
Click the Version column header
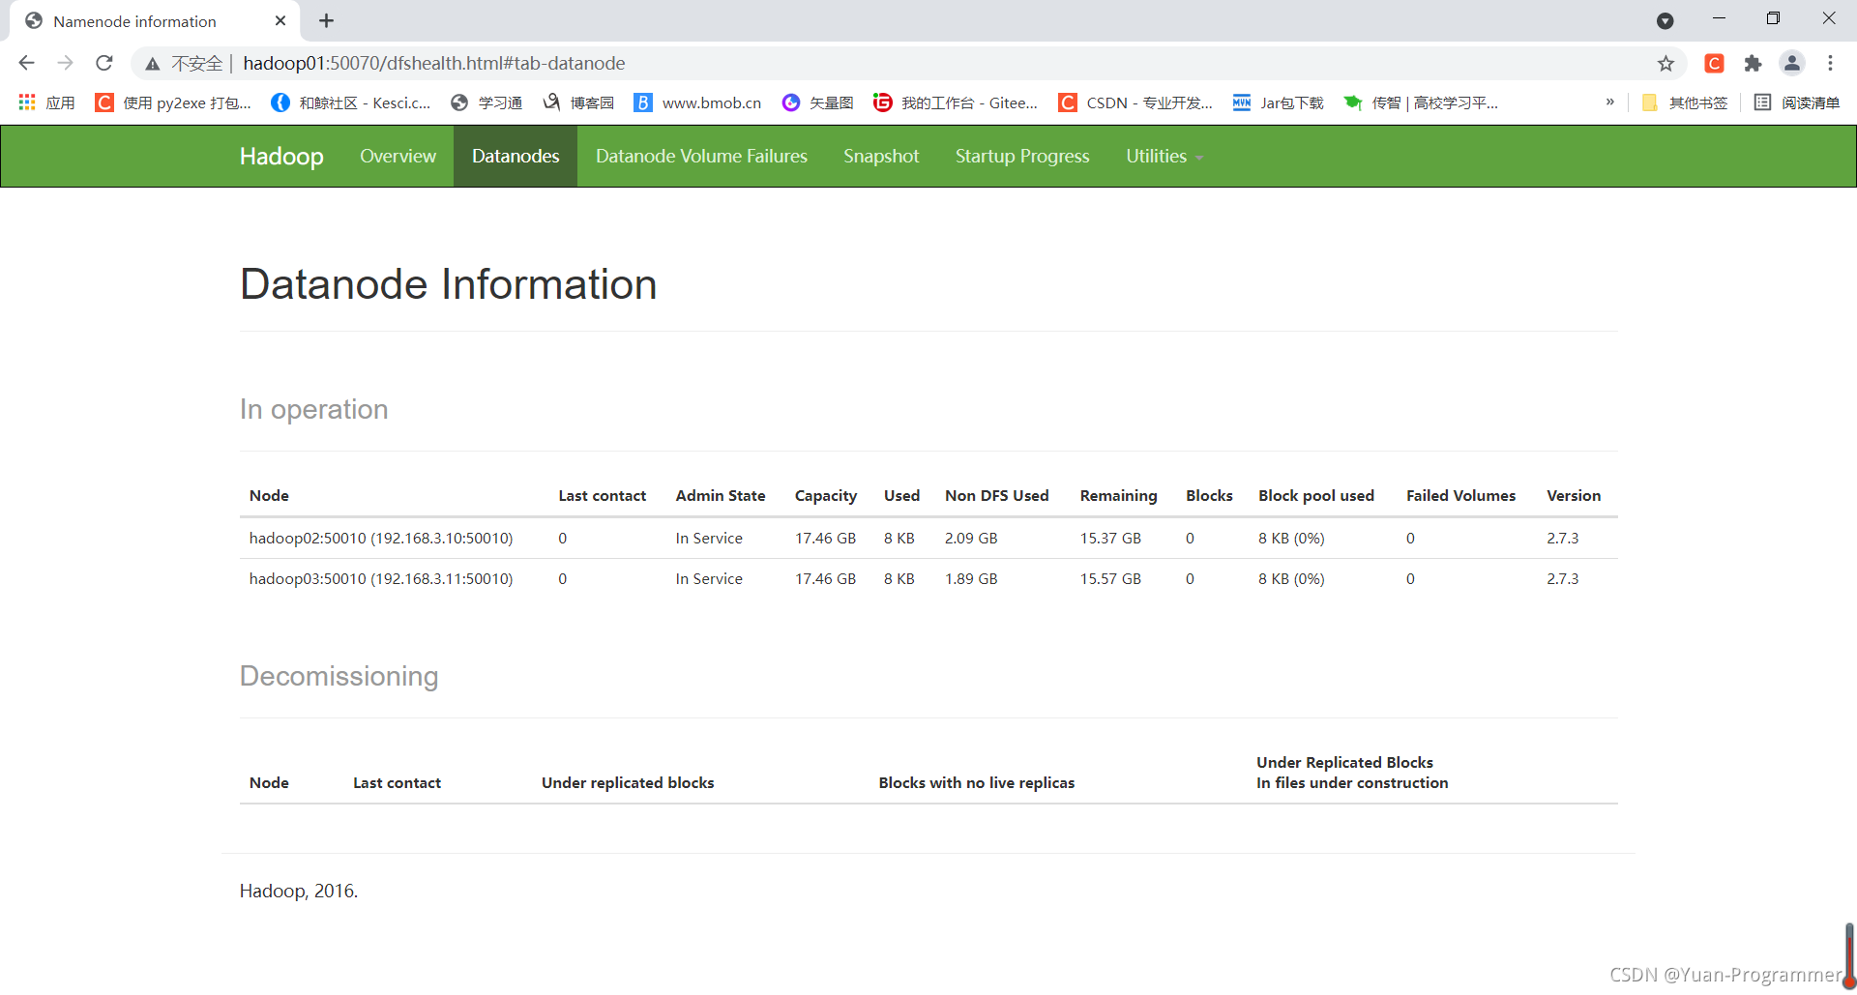(1574, 495)
